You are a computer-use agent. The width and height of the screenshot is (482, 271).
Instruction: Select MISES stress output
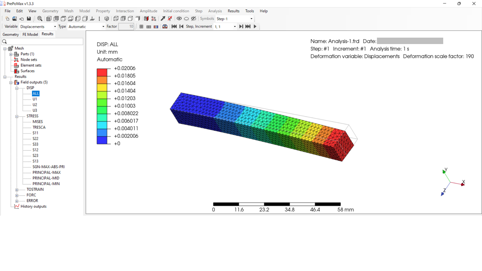coord(38,122)
